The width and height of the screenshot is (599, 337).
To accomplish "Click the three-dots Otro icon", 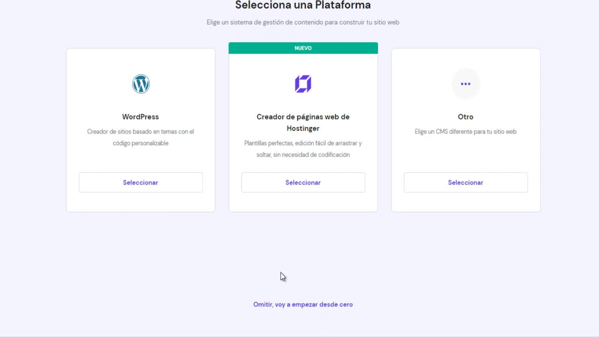I will pos(466,84).
